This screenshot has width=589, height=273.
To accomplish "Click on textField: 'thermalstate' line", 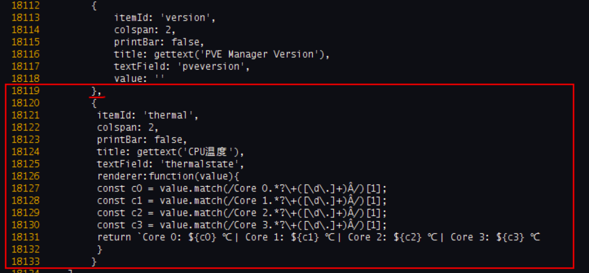I will pyautogui.click(x=170, y=164).
